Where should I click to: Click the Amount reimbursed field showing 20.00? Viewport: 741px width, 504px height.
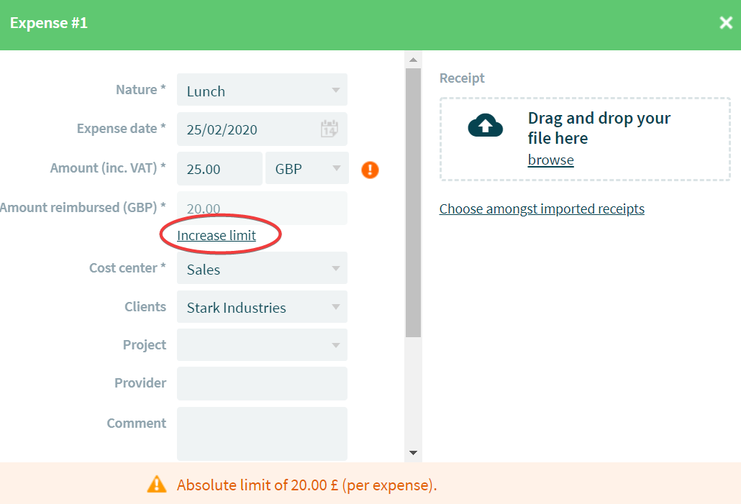pos(263,208)
